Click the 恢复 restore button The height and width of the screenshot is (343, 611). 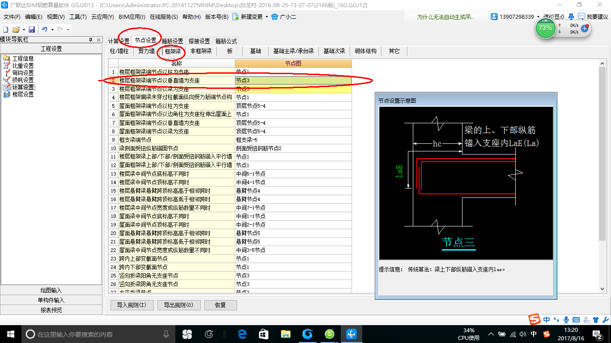coord(221,305)
